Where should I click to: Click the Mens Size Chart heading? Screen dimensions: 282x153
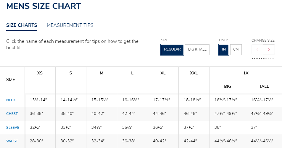point(43,6)
